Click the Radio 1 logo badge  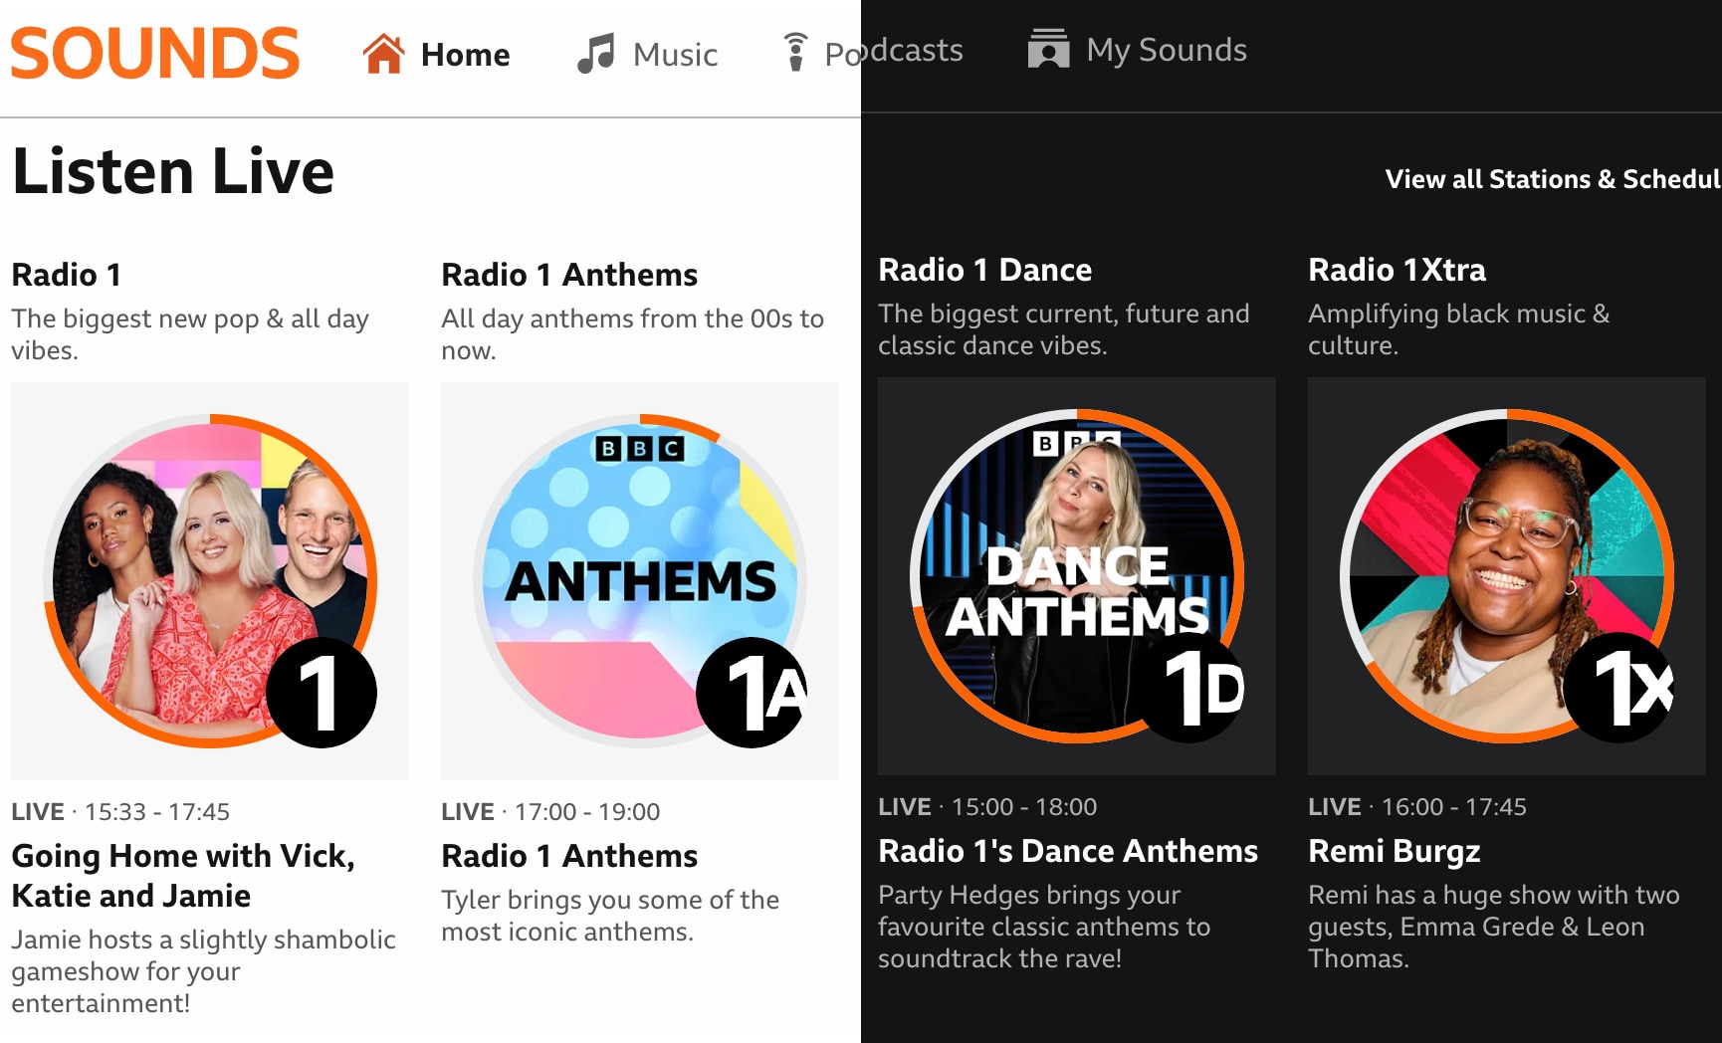322,693
